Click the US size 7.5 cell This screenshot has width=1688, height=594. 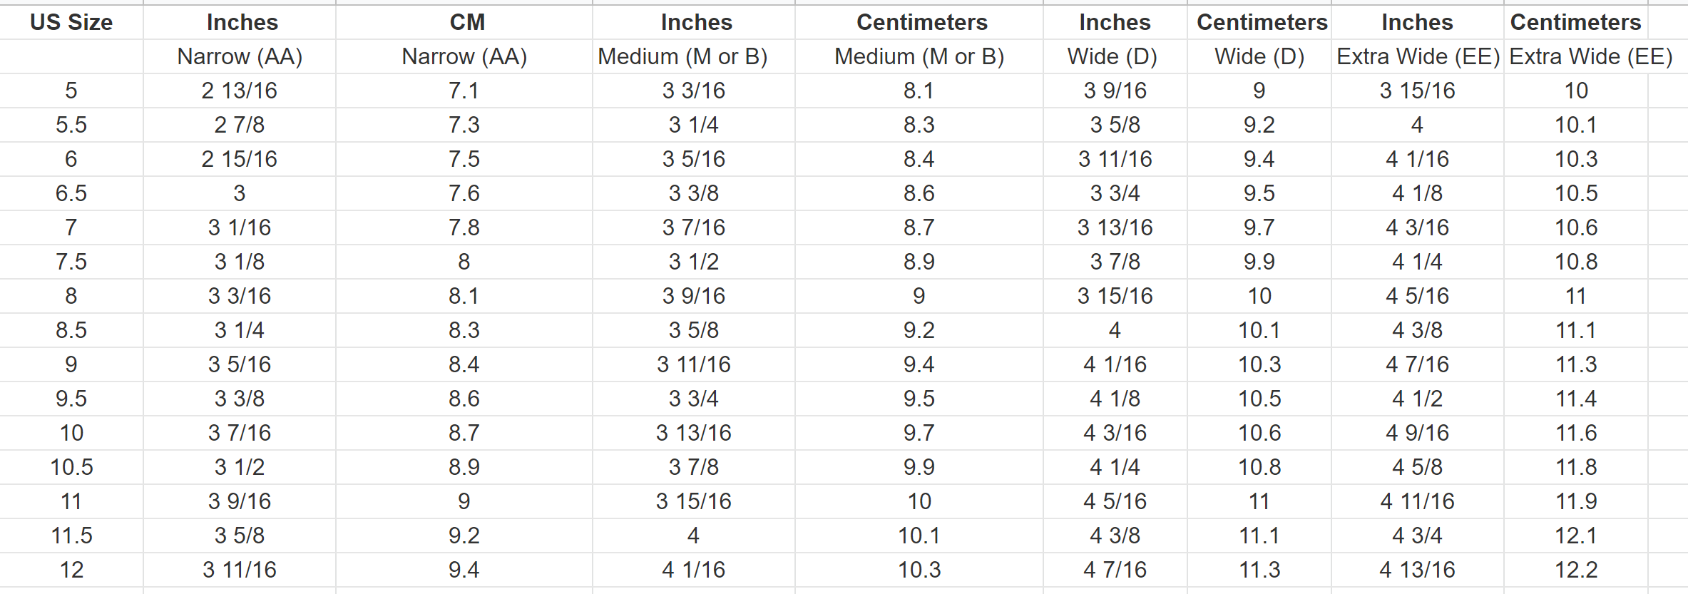coord(71,262)
